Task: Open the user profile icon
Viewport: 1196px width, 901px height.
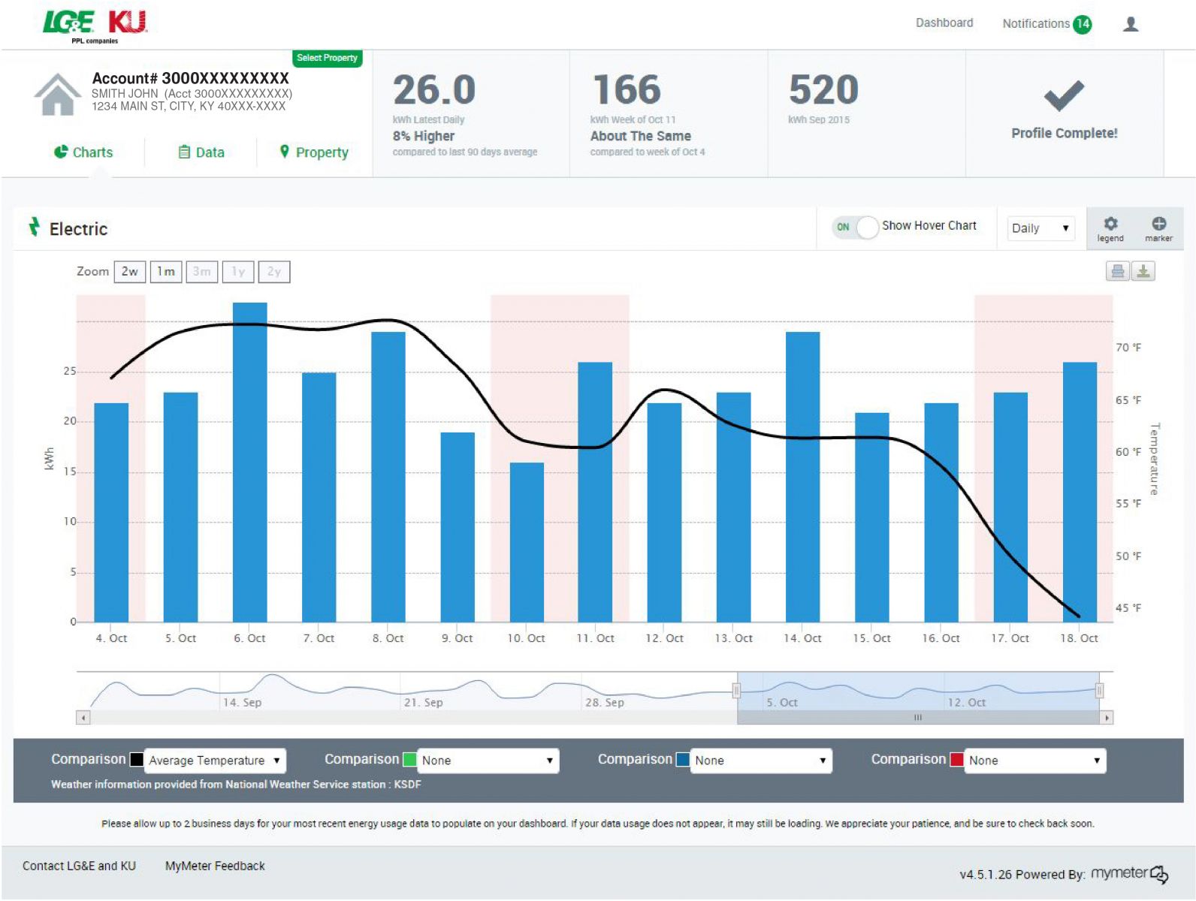Action: click(x=1131, y=24)
